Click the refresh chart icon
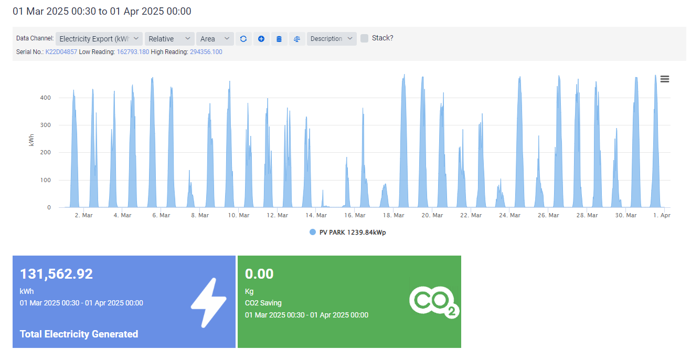This screenshot has width=691, height=349. pyautogui.click(x=243, y=39)
